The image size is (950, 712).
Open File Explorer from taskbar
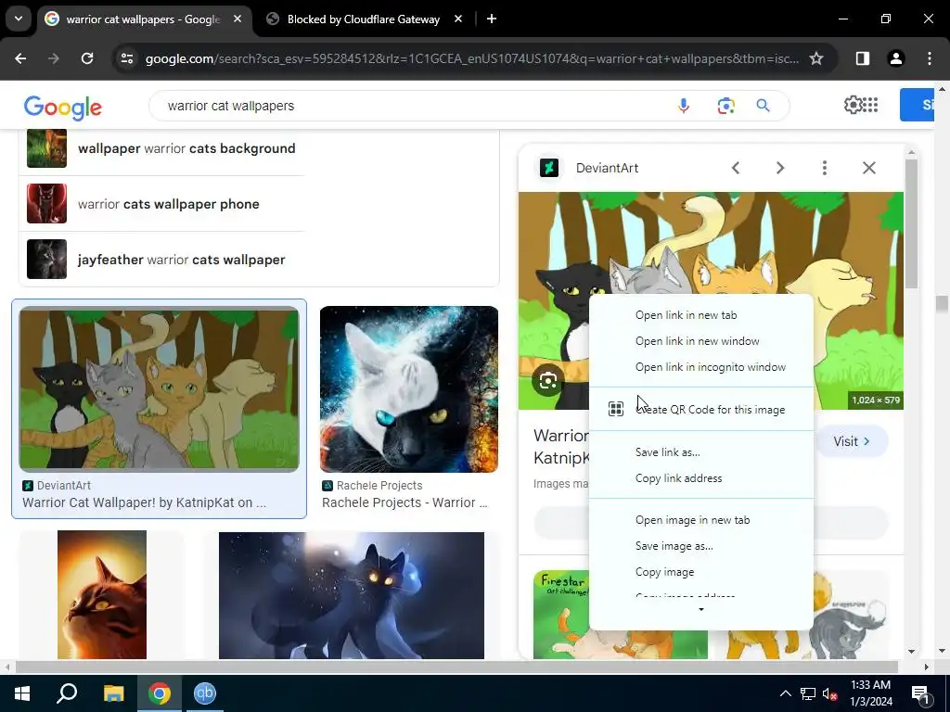pos(113,693)
